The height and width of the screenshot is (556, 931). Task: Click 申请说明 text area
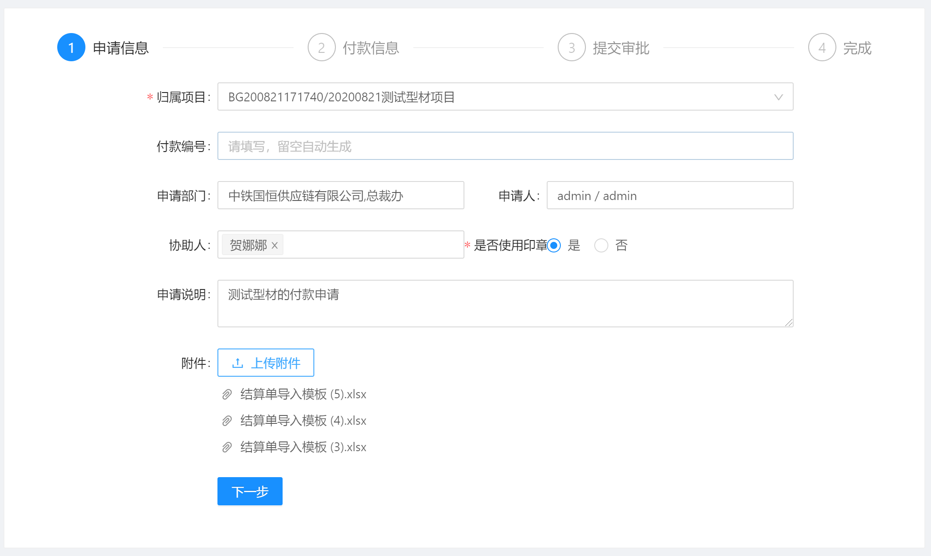pos(505,304)
